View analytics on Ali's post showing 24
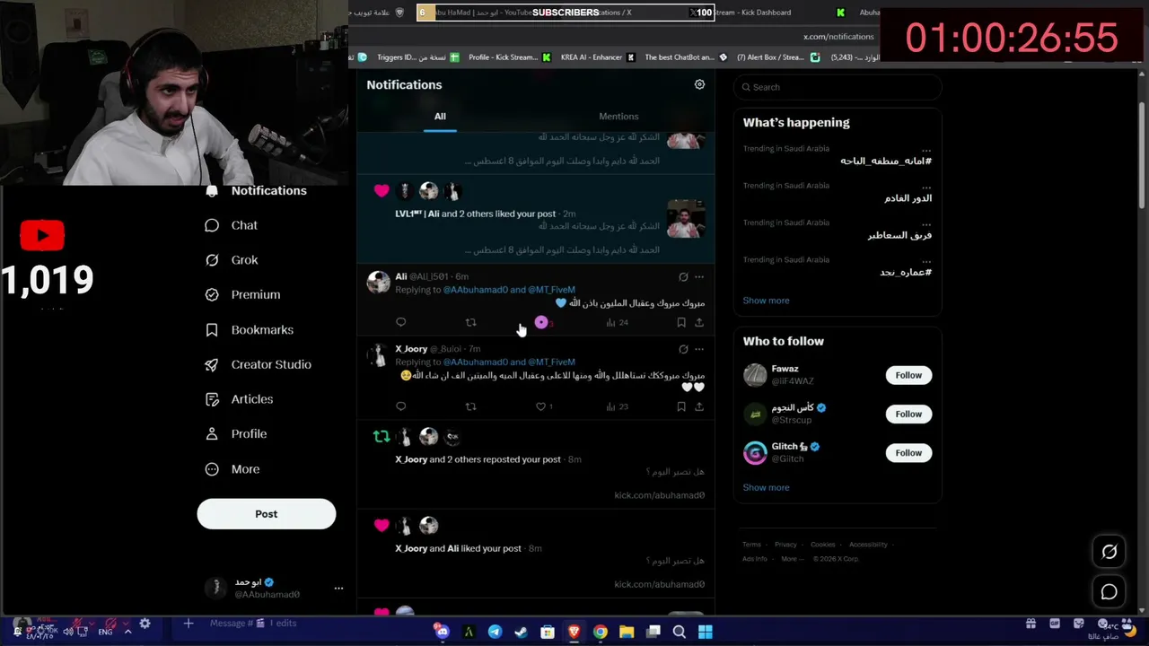The image size is (1149, 646). (x=617, y=322)
